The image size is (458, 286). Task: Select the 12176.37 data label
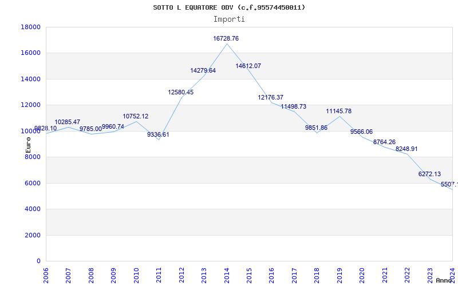coord(270,97)
